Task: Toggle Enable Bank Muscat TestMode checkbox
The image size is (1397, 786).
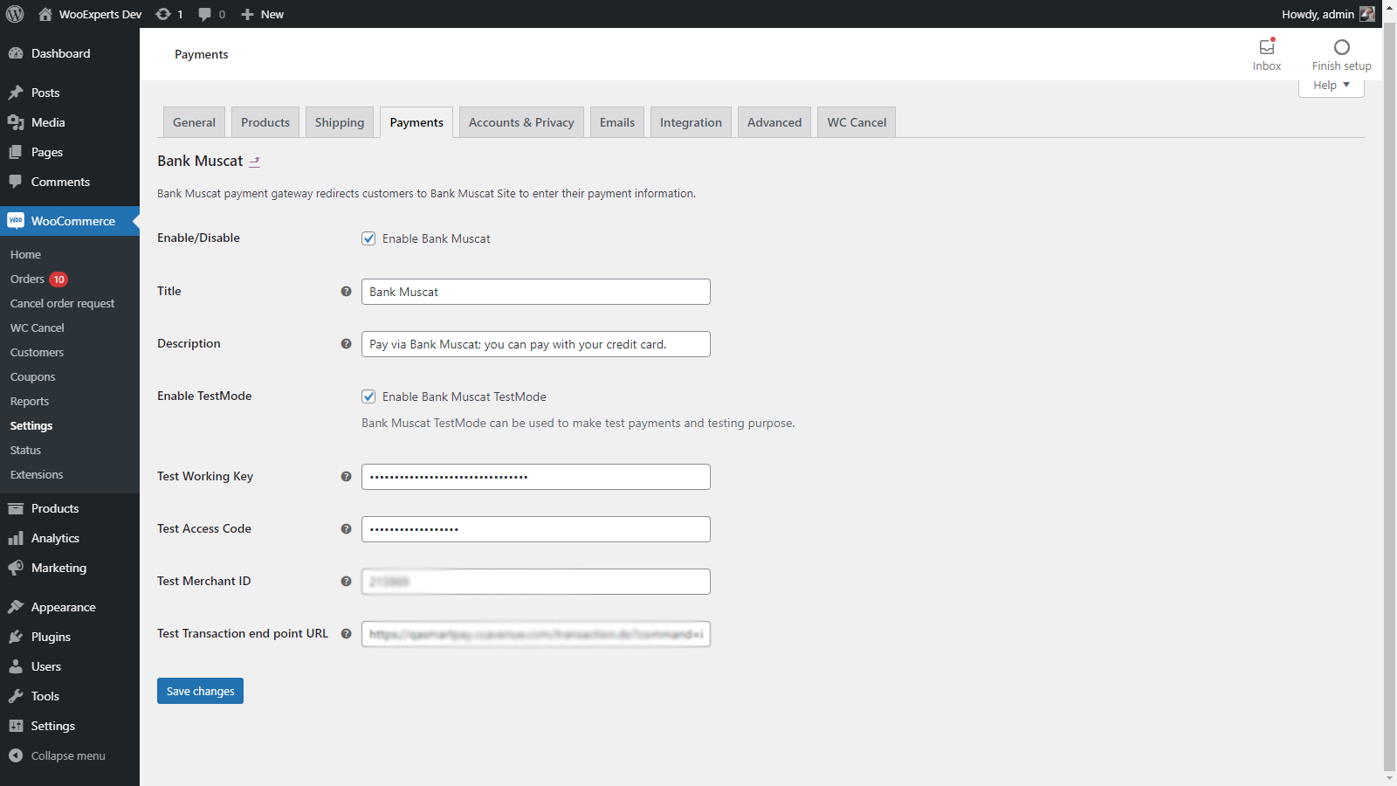Action: click(368, 396)
